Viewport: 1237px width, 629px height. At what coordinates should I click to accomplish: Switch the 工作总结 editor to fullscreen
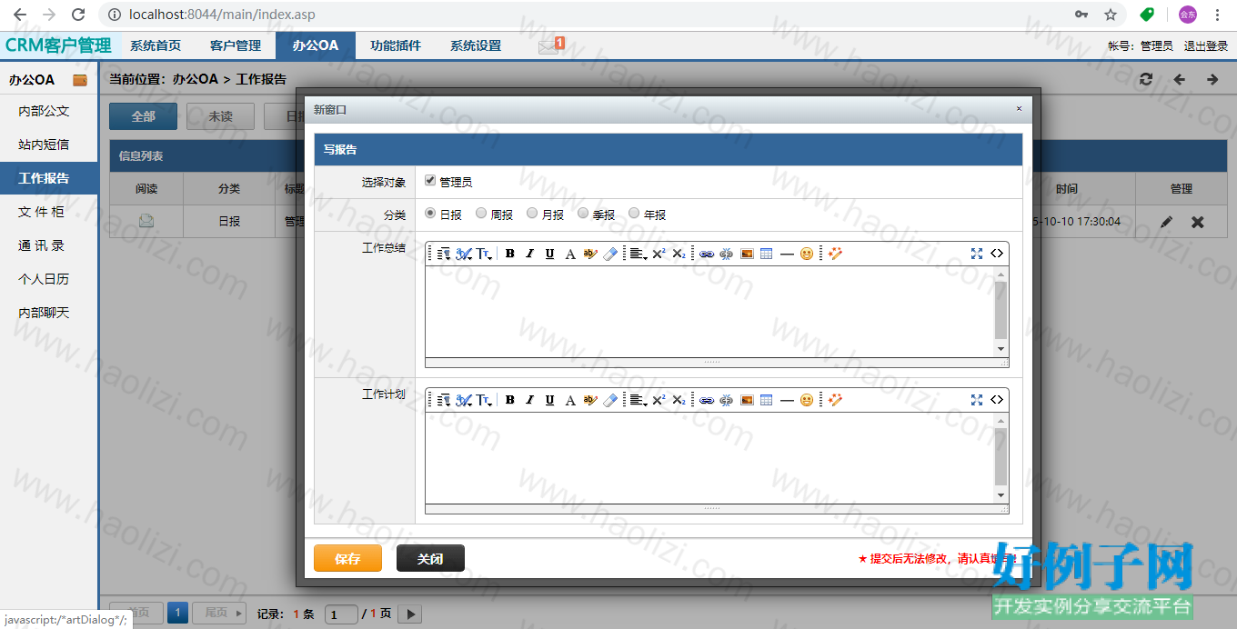977,254
